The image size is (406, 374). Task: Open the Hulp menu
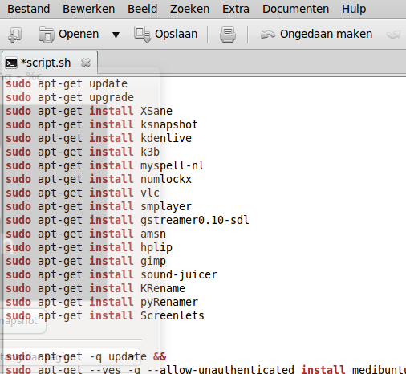(x=354, y=9)
